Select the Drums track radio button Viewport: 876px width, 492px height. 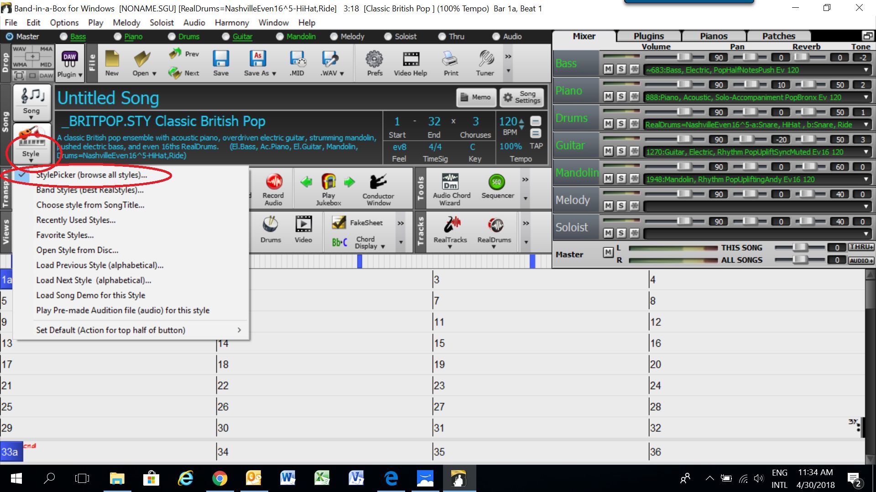coord(172,36)
